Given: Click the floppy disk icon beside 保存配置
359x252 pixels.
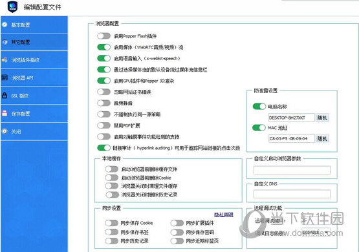Looking at the screenshot, I should [x=5, y=113].
